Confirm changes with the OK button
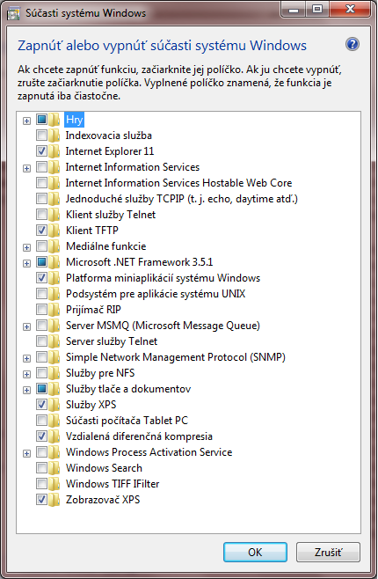378x579 pixels. [255, 553]
